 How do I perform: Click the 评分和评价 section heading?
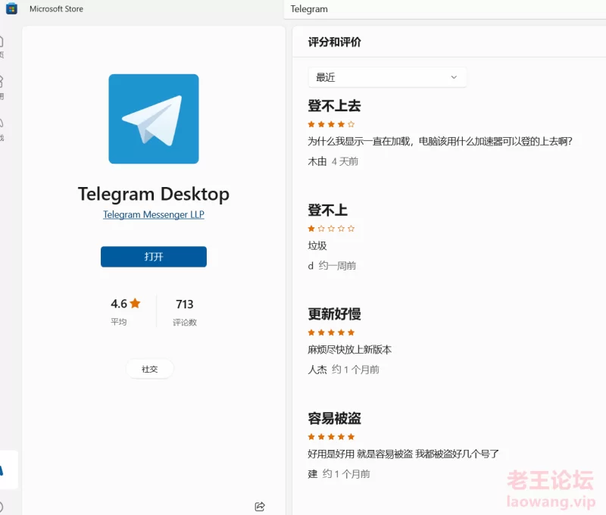(334, 42)
